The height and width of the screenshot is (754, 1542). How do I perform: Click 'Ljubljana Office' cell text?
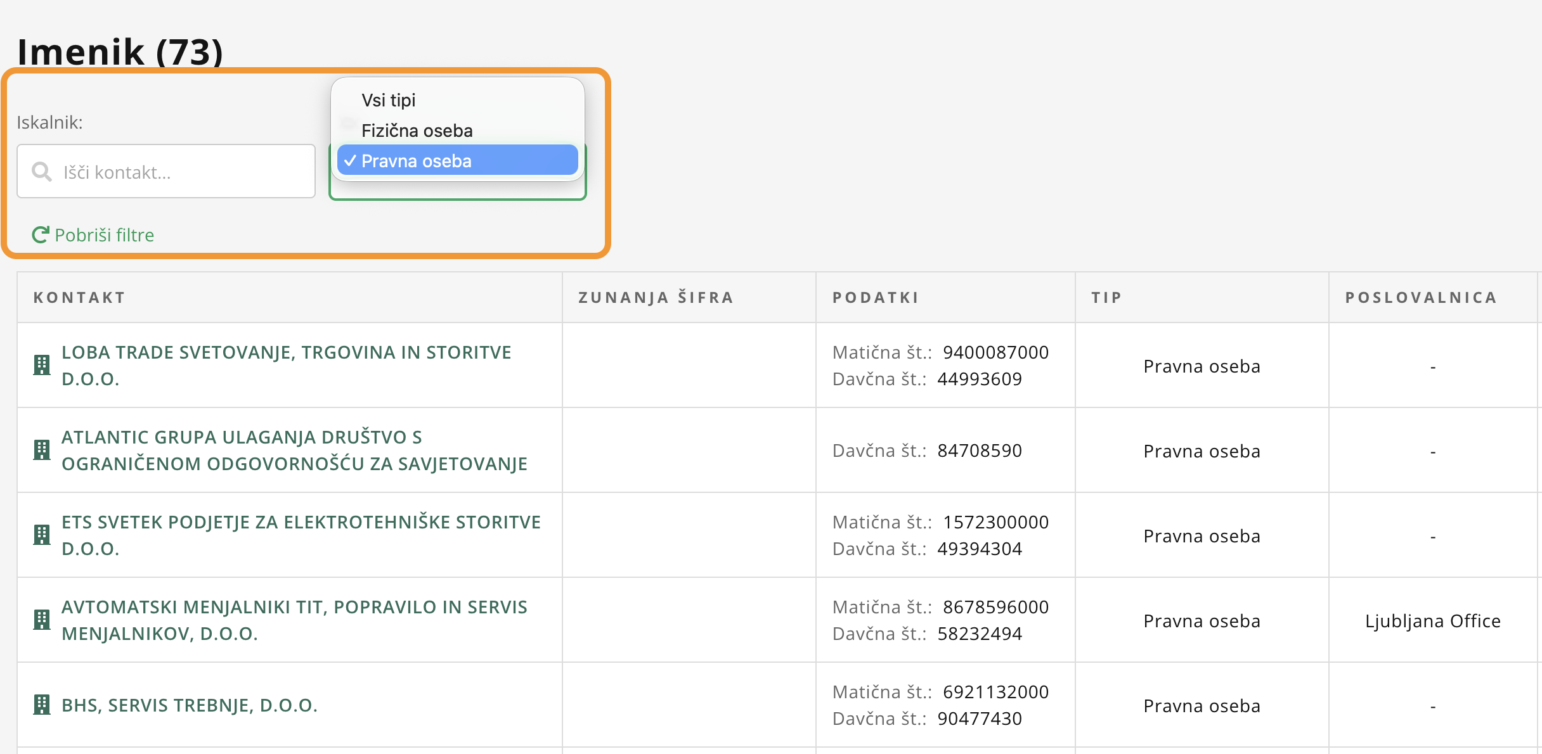(1432, 621)
